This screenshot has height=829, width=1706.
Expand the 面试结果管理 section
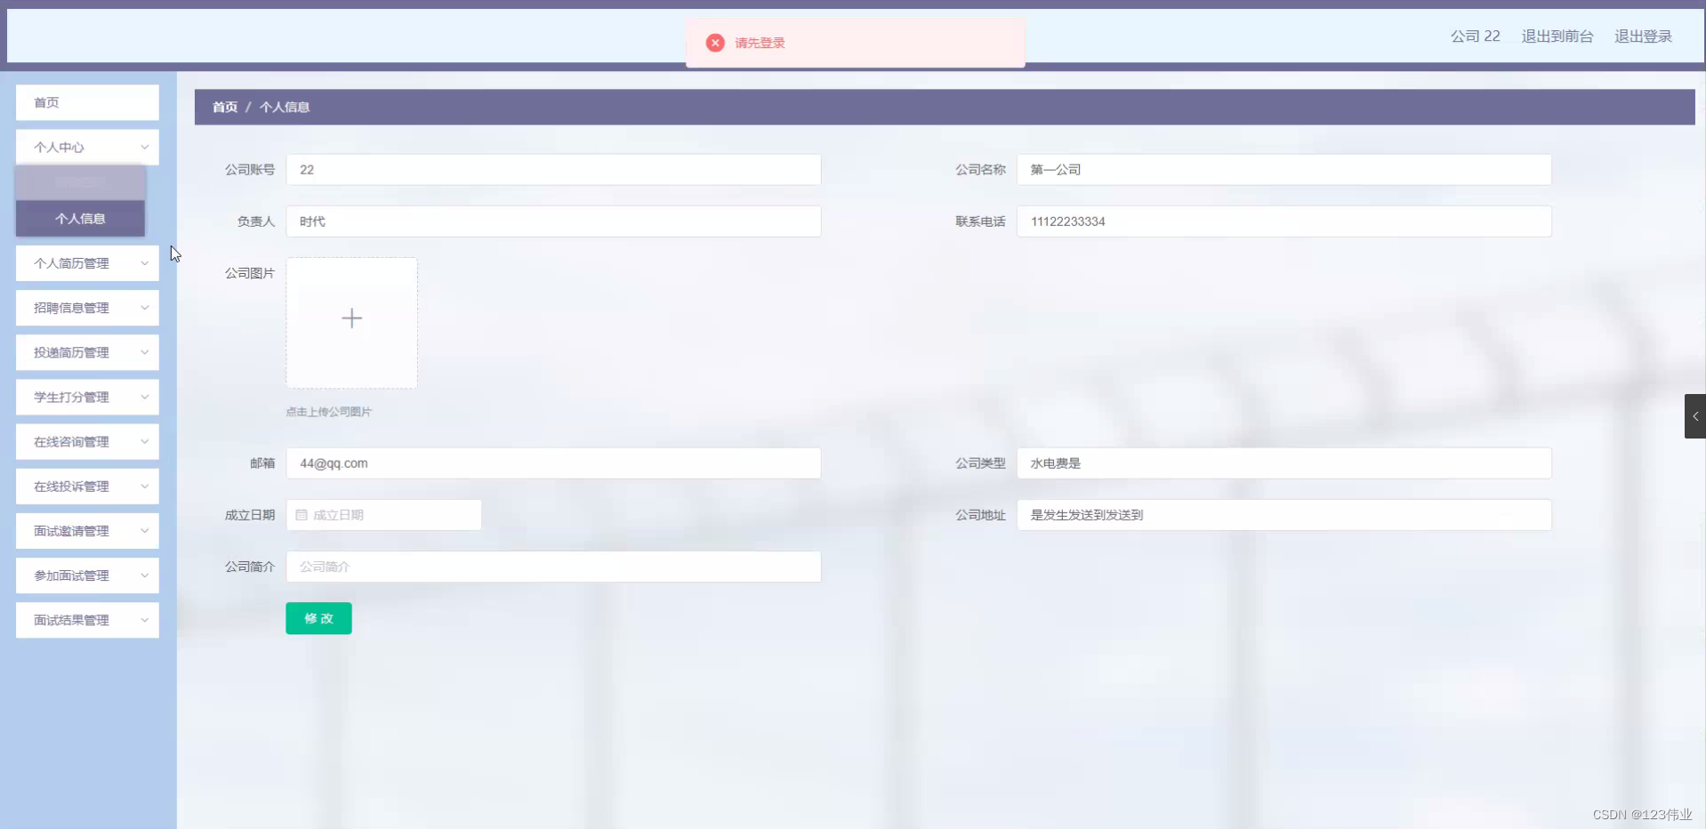tap(86, 620)
